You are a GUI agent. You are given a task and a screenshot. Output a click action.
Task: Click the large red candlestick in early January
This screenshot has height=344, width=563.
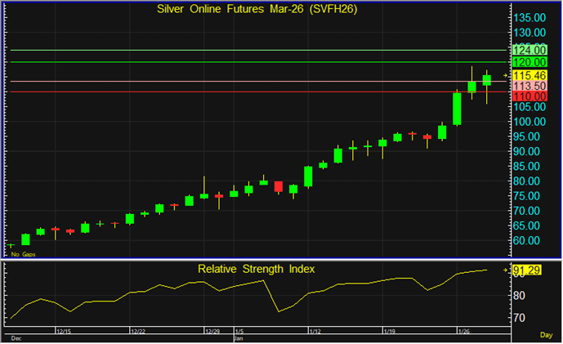pyautogui.click(x=278, y=186)
